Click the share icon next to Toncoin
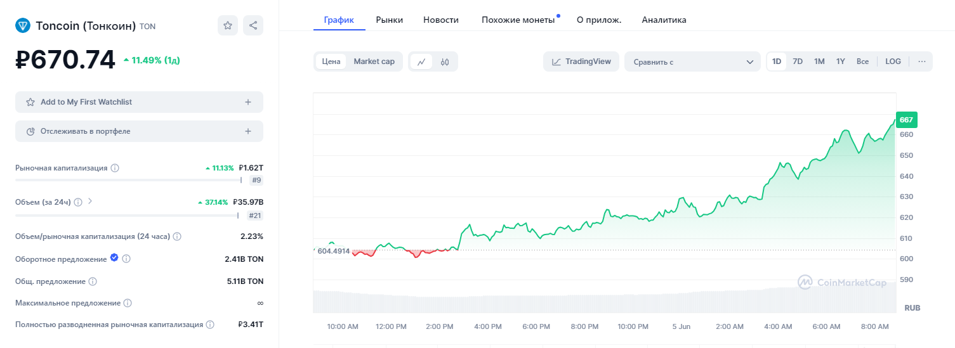The image size is (955, 348). coord(253,25)
